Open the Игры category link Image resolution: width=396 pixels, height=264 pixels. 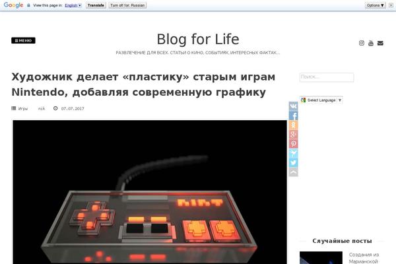(23, 109)
